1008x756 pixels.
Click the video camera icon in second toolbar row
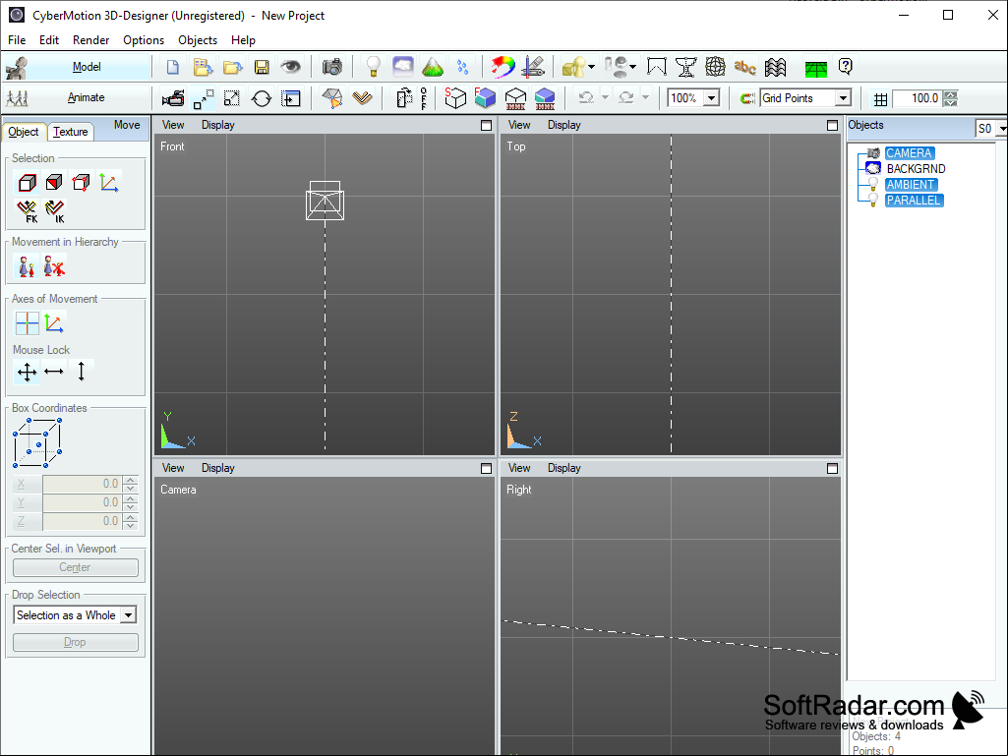click(x=173, y=98)
